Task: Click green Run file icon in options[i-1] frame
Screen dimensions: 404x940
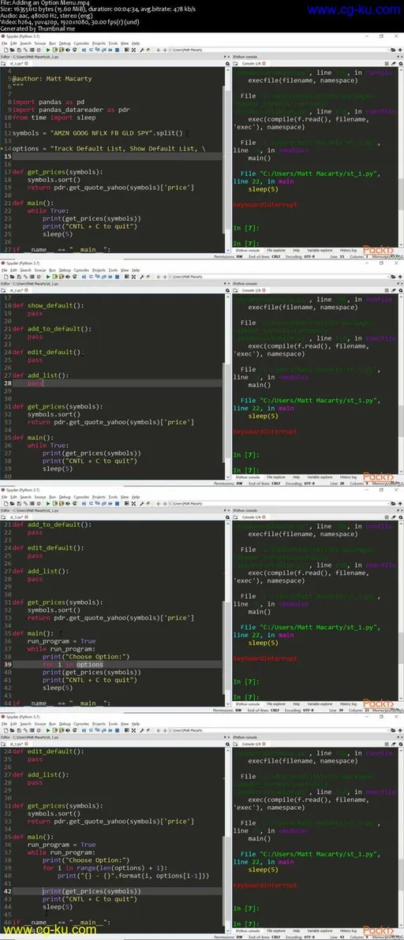Action: 50,730
